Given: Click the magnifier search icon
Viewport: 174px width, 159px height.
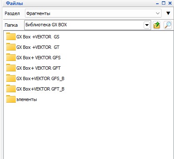Looking at the screenshot, I should (168, 25).
